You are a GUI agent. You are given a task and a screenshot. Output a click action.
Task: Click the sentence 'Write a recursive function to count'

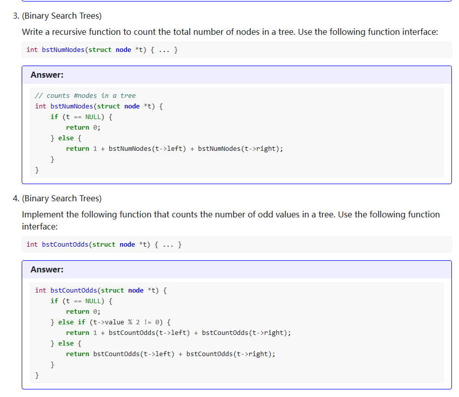pos(230,32)
